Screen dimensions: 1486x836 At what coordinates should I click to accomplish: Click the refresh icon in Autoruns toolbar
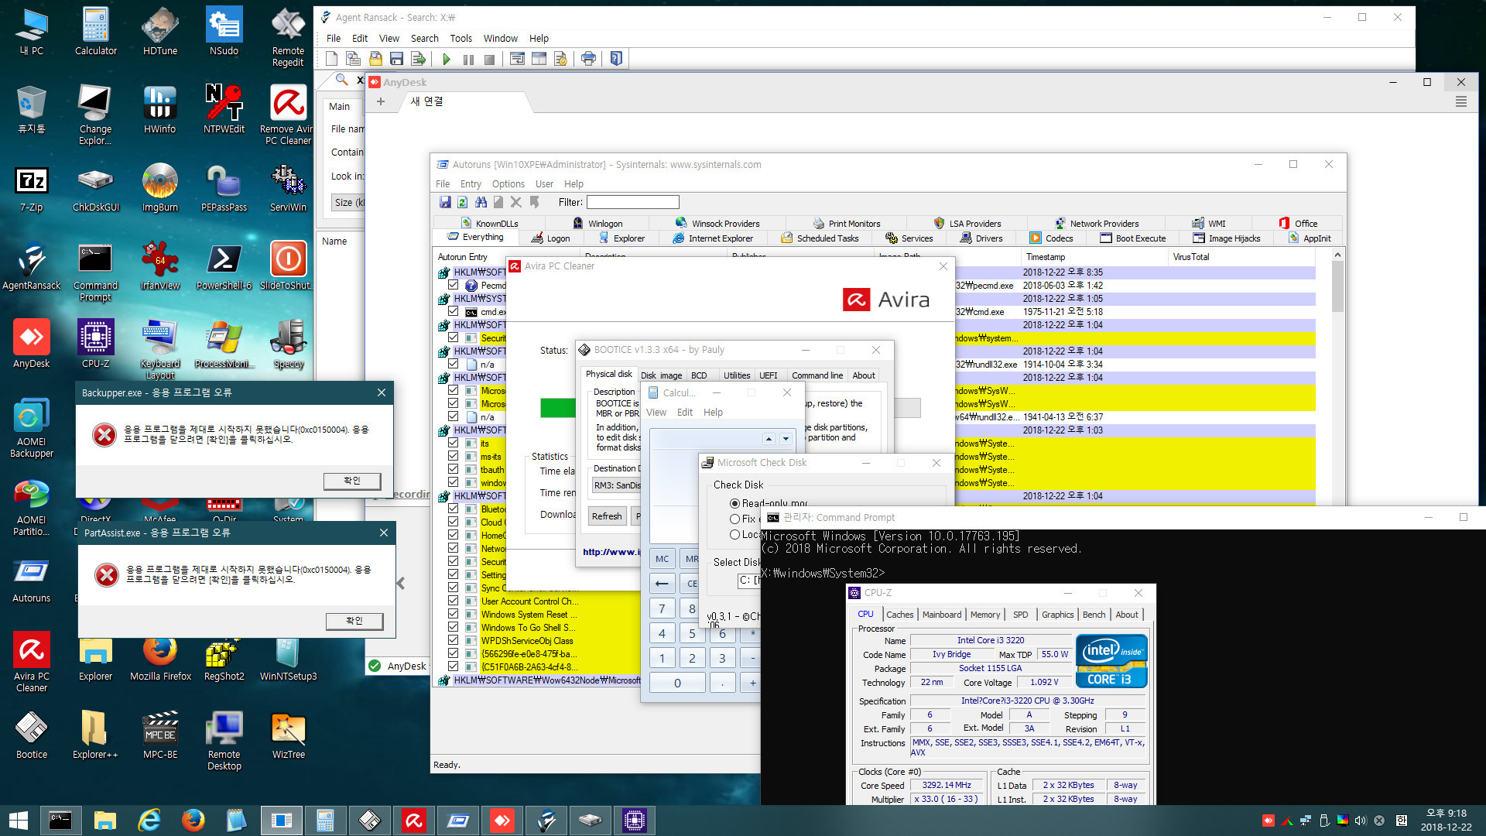pos(462,202)
